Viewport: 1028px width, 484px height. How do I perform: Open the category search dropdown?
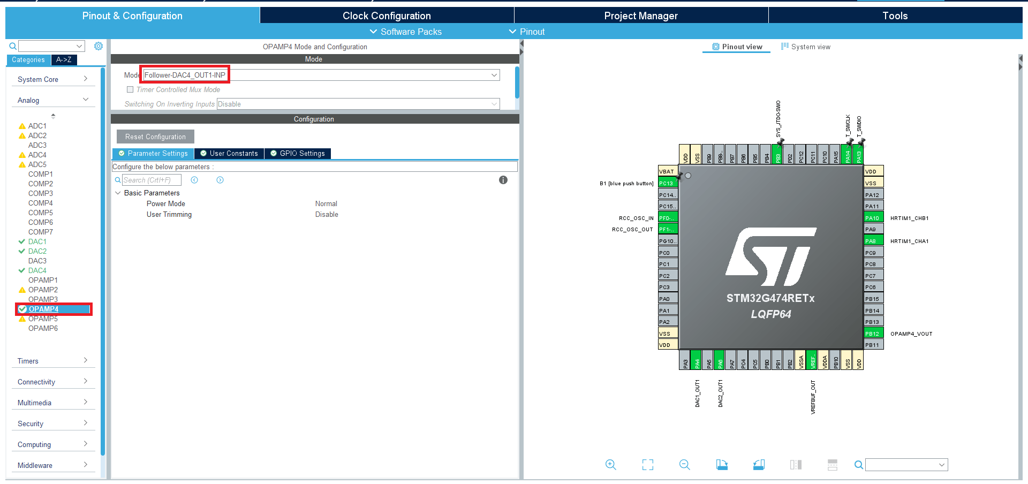point(79,46)
